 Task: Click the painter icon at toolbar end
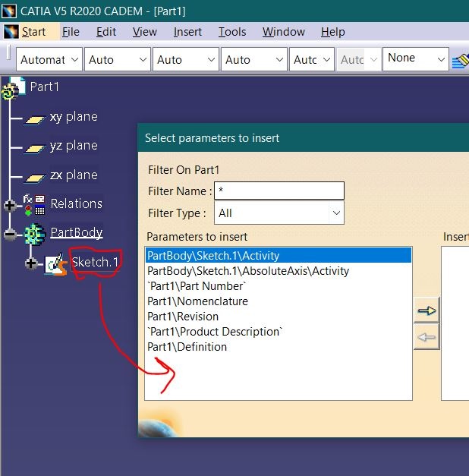(460, 61)
